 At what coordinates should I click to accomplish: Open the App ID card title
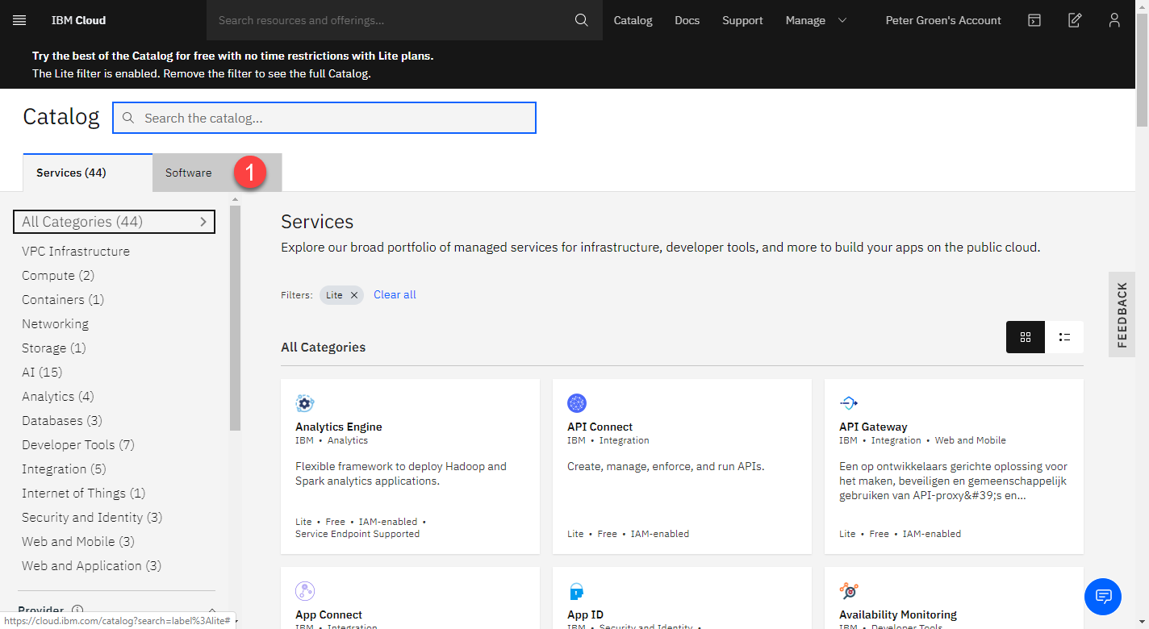click(x=585, y=614)
